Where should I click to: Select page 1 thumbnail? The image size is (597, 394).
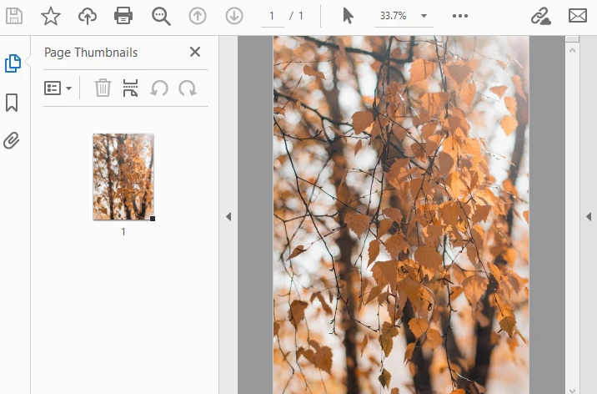pos(123,177)
